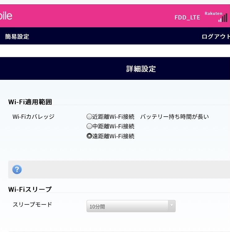230x232 pixels.
Task: Click the Wi-Fiスリープ section heading
Action: [x=30, y=189]
